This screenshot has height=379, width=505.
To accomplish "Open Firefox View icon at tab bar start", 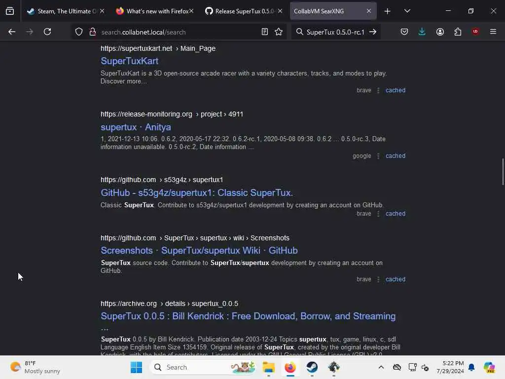I will tap(10, 11).
